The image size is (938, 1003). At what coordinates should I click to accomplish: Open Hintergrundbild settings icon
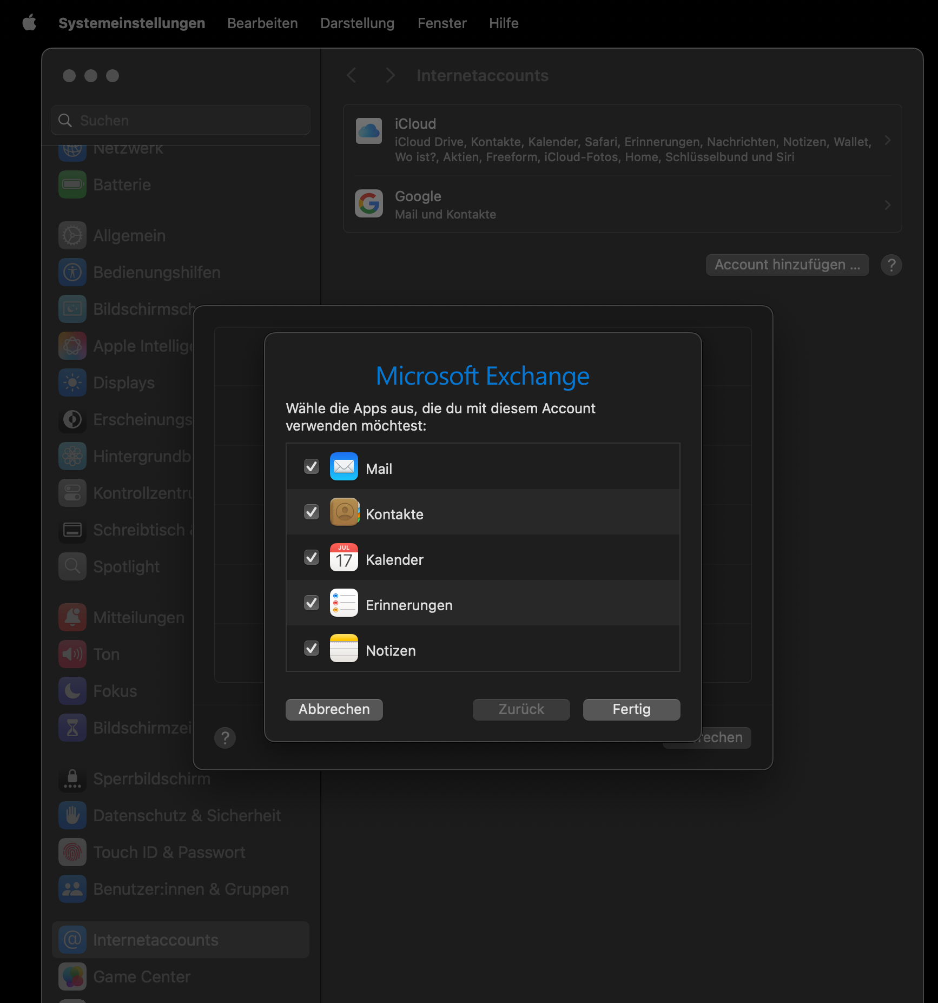pyautogui.click(x=72, y=456)
